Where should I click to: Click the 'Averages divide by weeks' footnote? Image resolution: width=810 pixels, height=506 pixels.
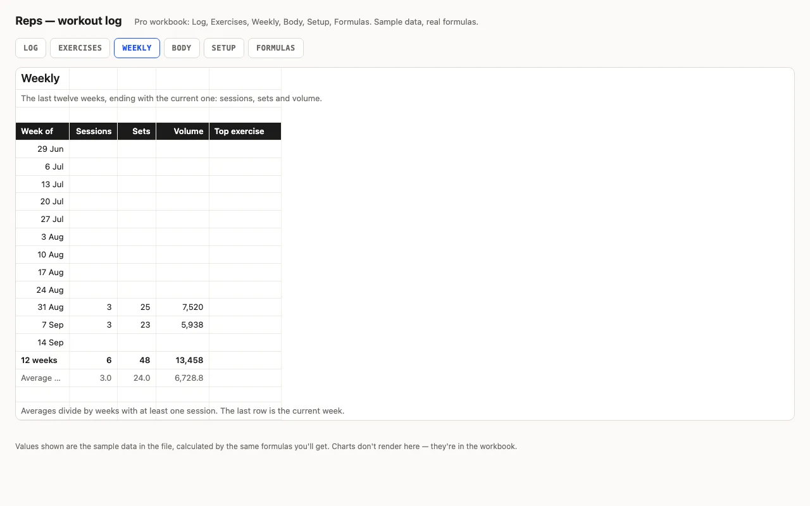[183, 411]
